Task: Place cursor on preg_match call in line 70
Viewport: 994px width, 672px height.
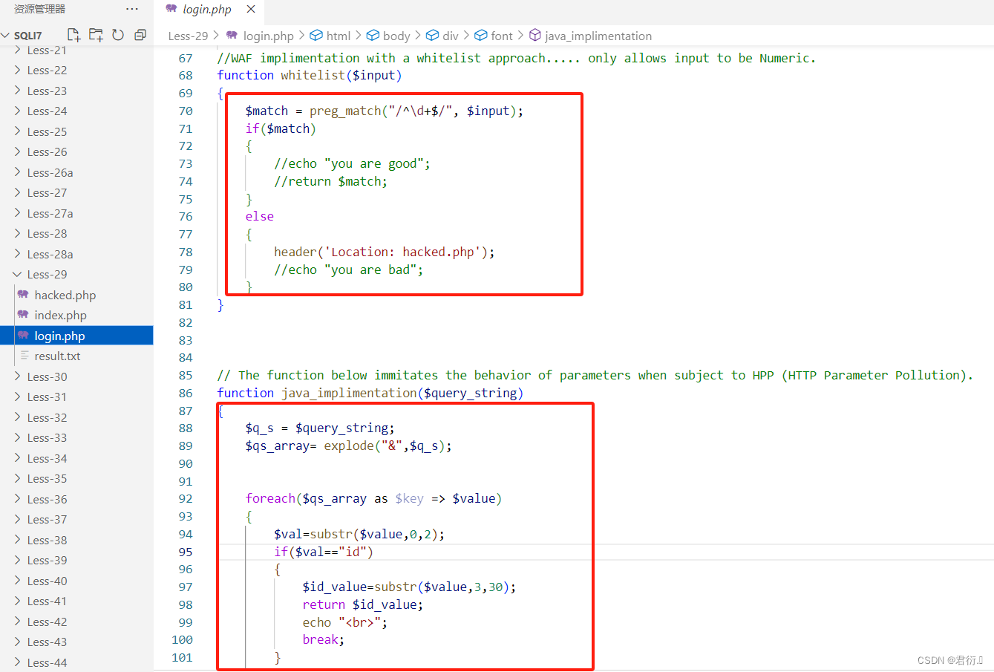Action: click(345, 111)
